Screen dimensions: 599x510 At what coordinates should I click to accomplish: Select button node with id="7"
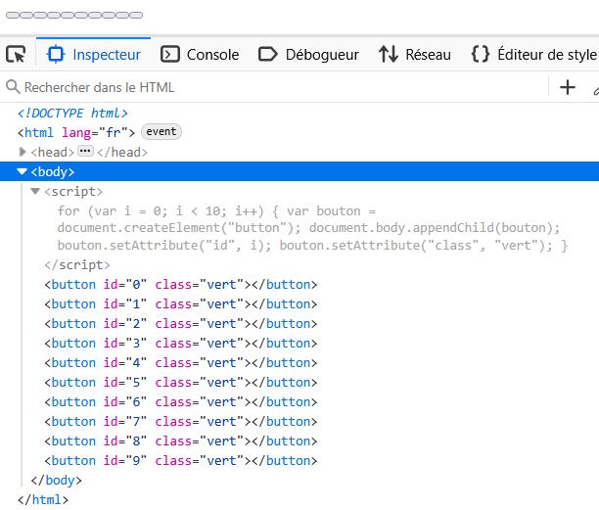pyautogui.click(x=181, y=421)
